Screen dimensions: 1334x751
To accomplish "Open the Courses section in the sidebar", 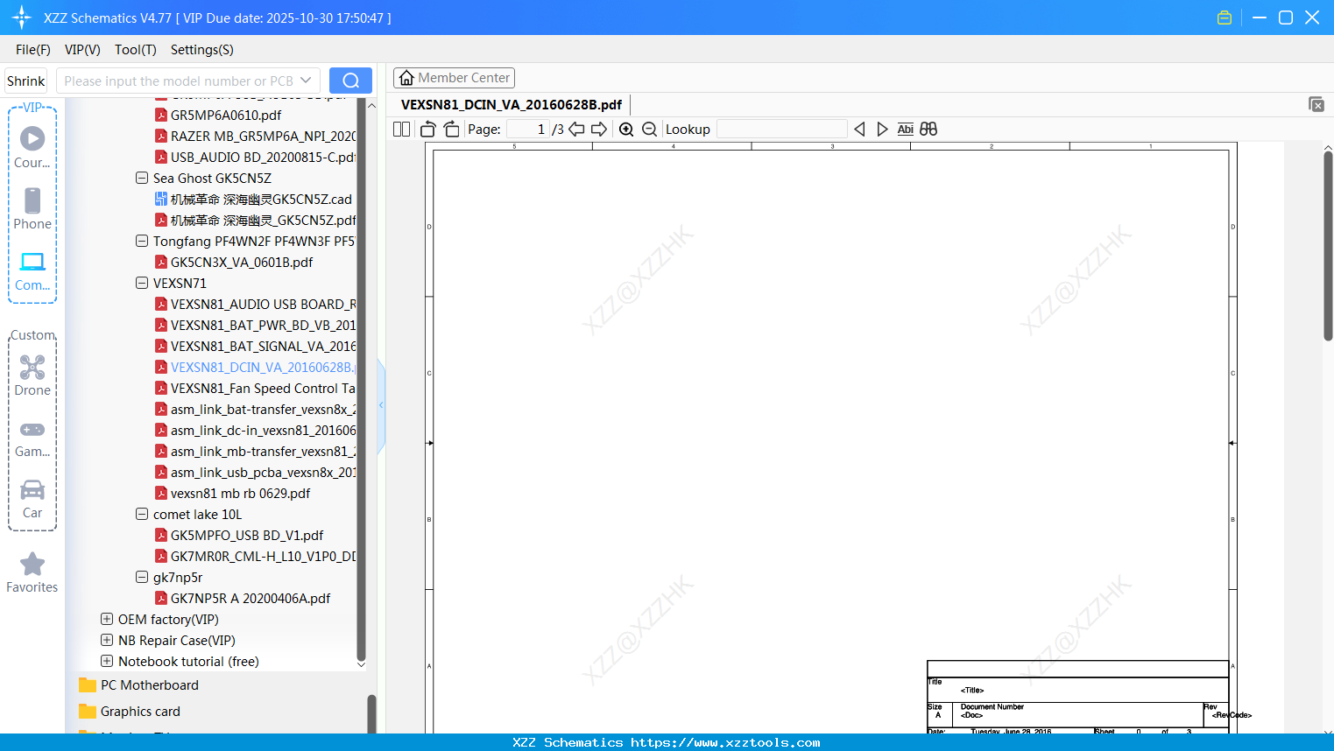I will [x=32, y=147].
